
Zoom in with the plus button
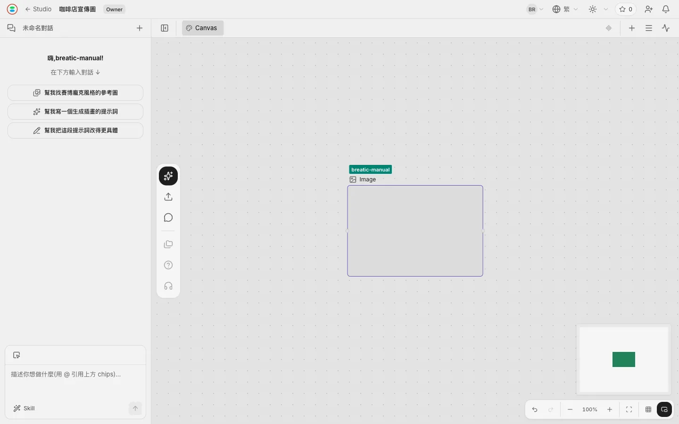click(610, 409)
